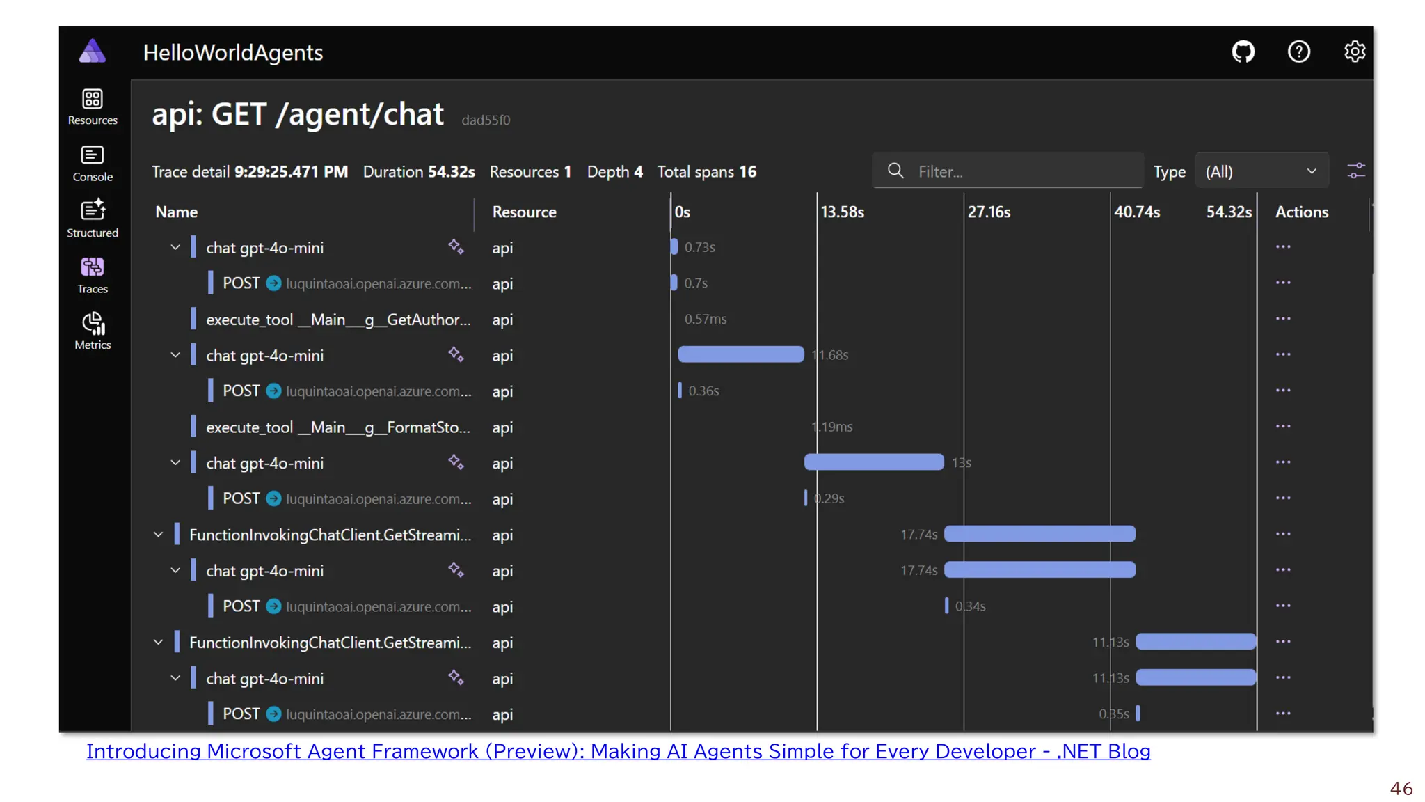Collapse the 11.13s FunctionInvokingChatClient row
The image size is (1425, 802).
(159, 643)
